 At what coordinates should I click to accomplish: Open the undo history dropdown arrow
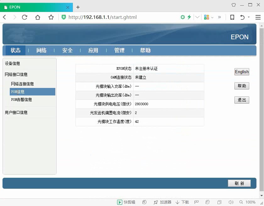pyautogui.click(x=249, y=17)
